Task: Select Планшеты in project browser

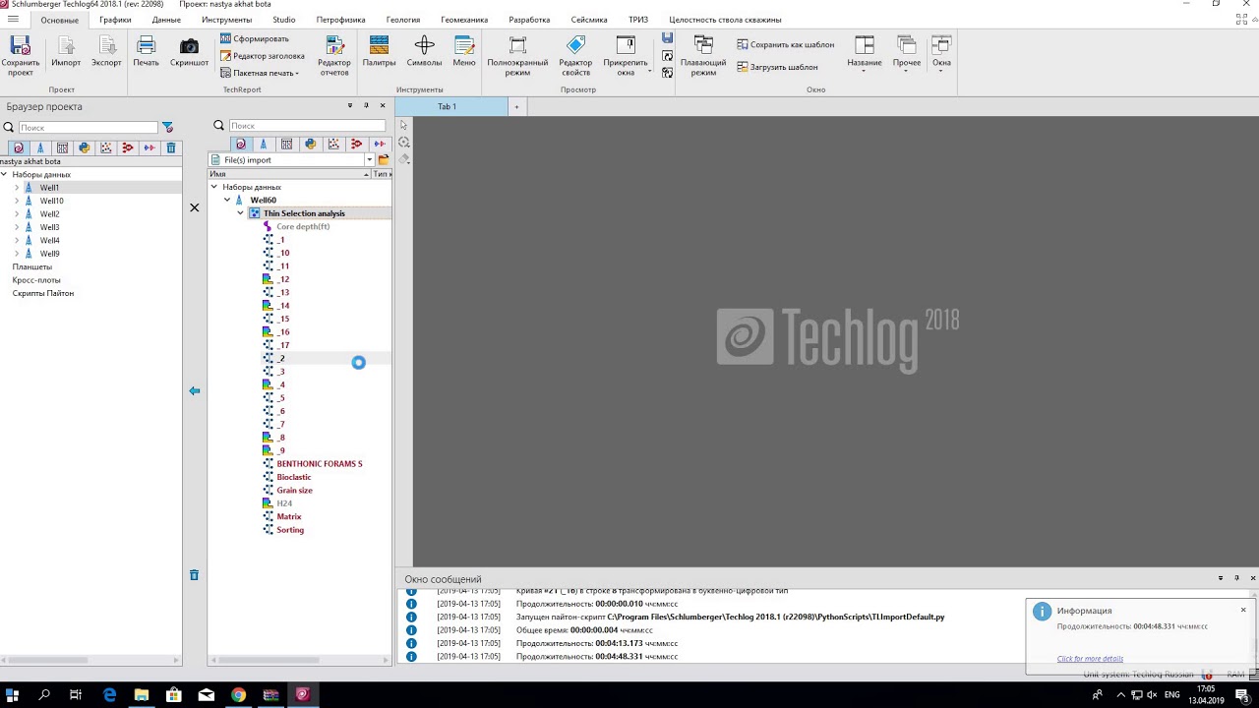Action: 31,266
